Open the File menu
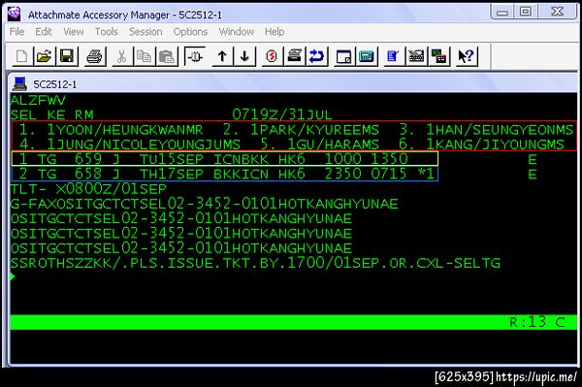This screenshot has width=582, height=387. click(17, 32)
